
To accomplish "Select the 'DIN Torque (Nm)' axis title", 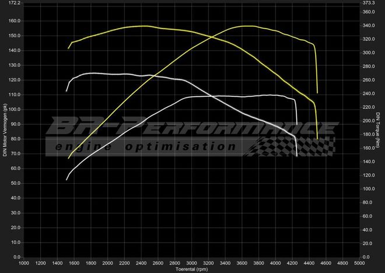I will (379, 129).
